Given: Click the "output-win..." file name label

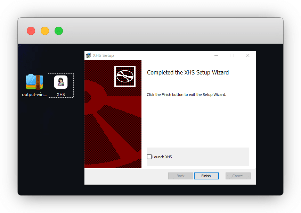Looking at the screenshot, I should click(34, 95).
